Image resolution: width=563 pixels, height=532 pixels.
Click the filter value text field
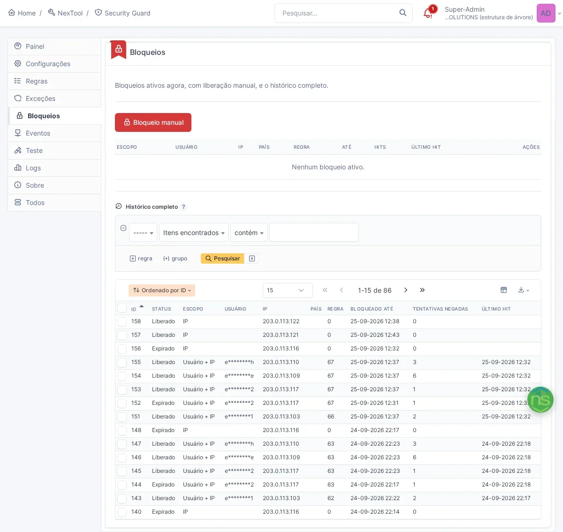[x=314, y=232]
